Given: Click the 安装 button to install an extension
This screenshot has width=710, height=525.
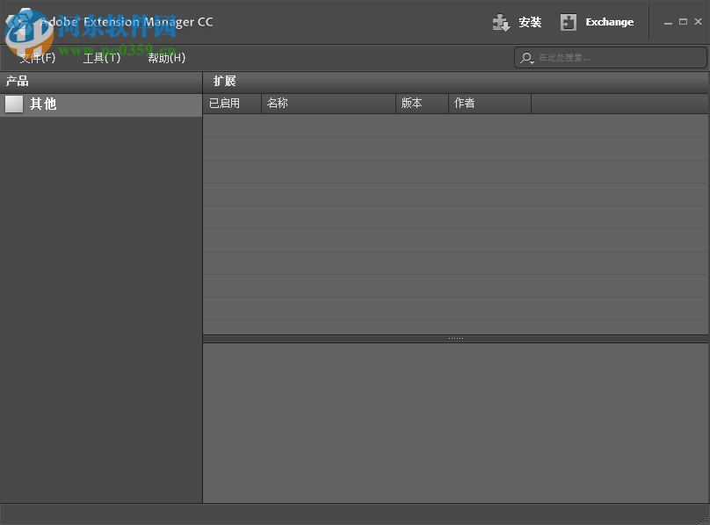Looking at the screenshot, I should pos(530,22).
